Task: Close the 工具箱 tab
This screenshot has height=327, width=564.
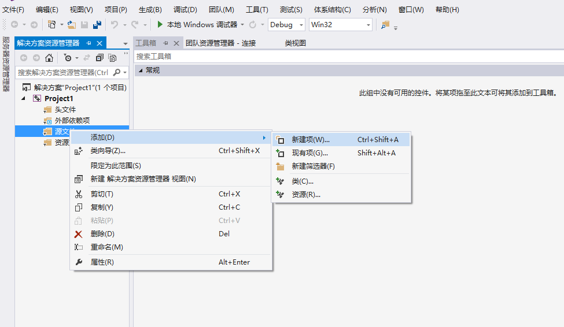Action: click(x=176, y=43)
